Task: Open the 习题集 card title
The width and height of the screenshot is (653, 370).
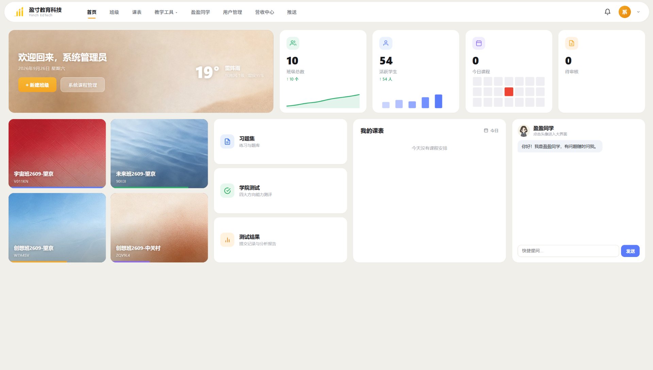Action: [x=247, y=139]
